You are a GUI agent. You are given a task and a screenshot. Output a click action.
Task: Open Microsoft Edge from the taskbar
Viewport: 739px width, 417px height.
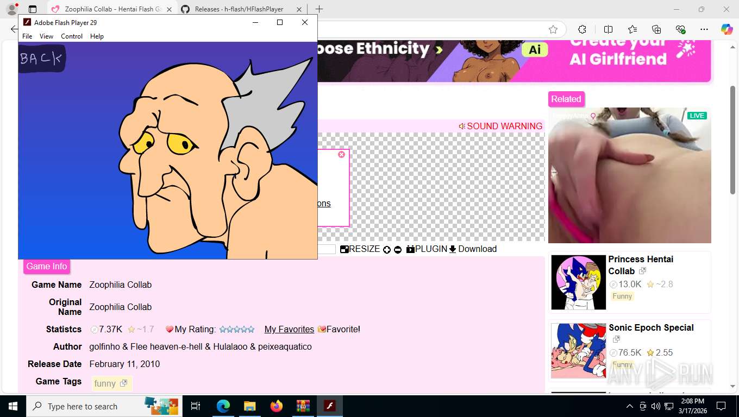point(223,406)
